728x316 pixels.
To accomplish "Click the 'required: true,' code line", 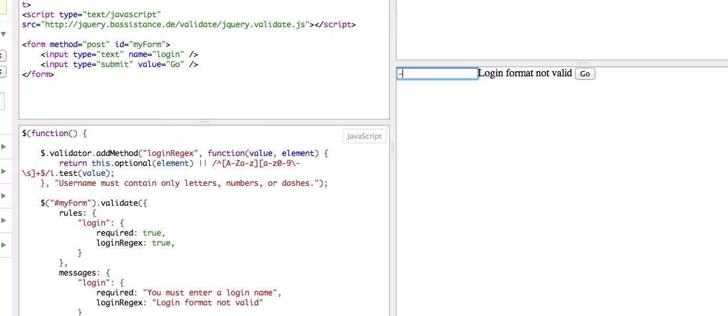I will pyautogui.click(x=131, y=233).
